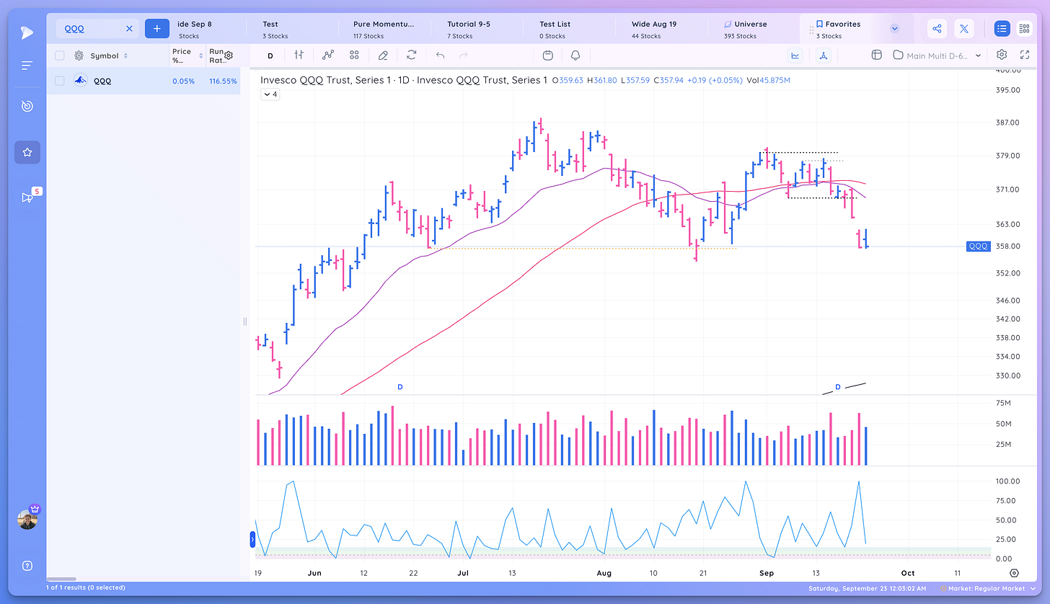Screen dimensions: 1050x604
Task: Click the QQQ mountain logo icon
Action: [80, 81]
